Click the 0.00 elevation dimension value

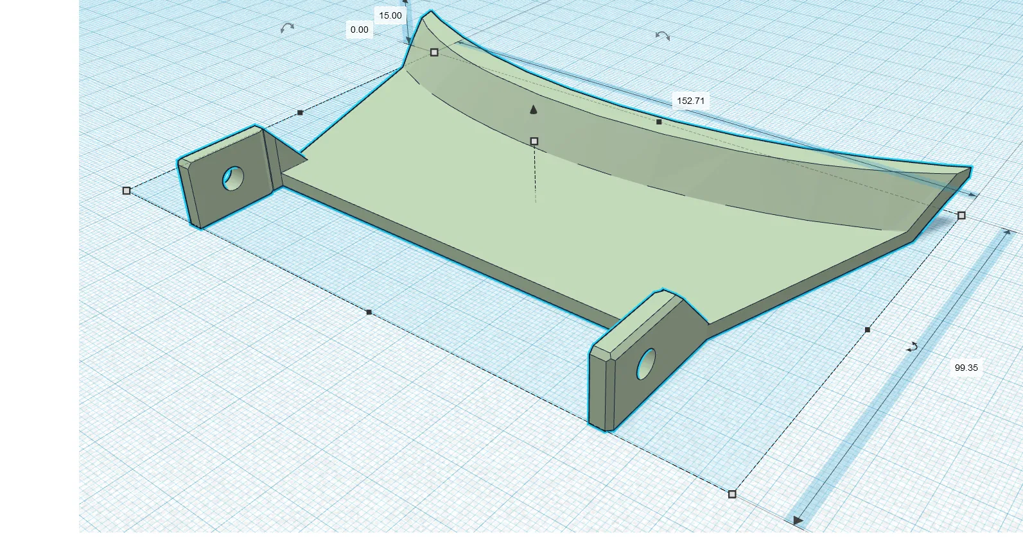(x=360, y=30)
